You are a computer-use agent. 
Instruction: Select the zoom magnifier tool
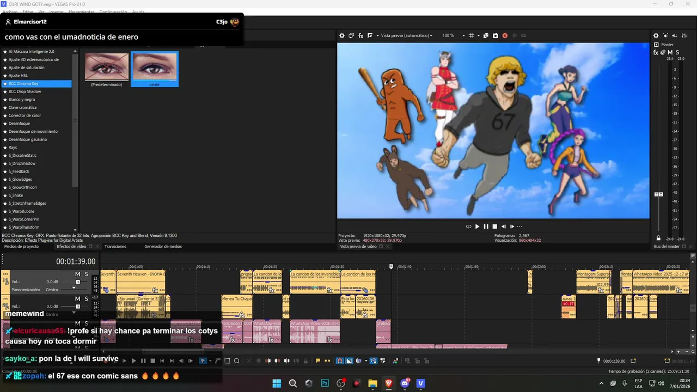(x=236, y=360)
